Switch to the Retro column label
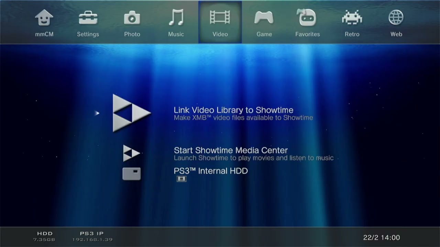Image resolution: width=440 pixels, height=247 pixels. [x=352, y=34]
